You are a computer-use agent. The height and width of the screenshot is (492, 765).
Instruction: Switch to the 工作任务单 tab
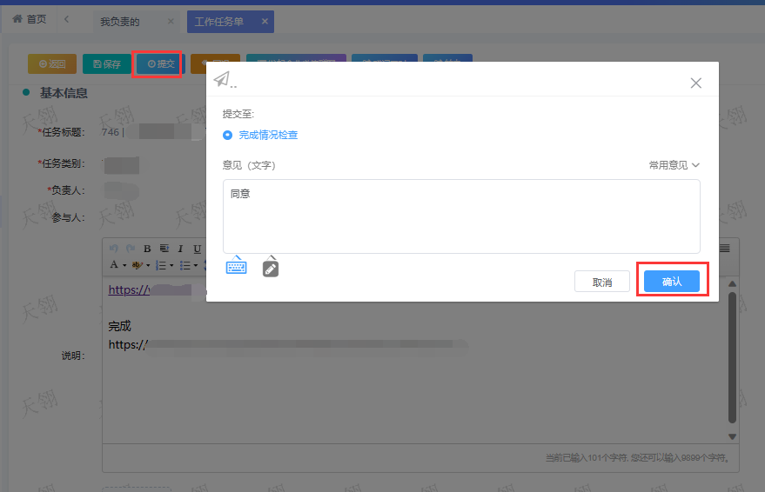(219, 22)
